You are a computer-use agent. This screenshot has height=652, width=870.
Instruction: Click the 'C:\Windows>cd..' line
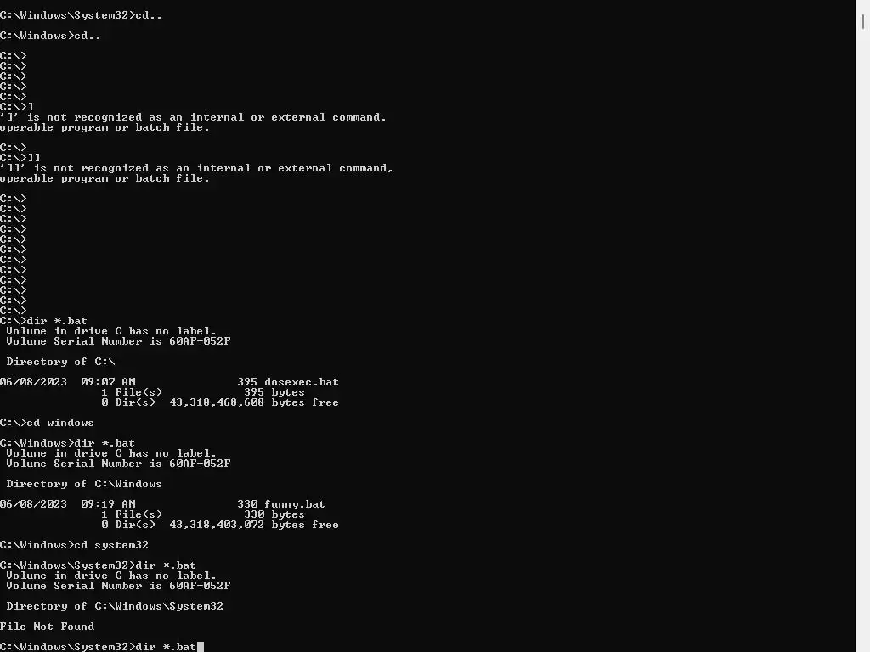tap(50, 36)
